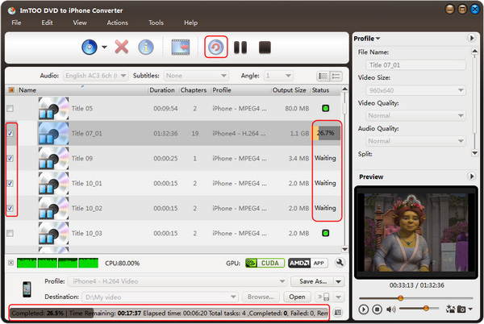This screenshot has height=324, width=484.
Task: Open the Tools menu
Action: pyautogui.click(x=156, y=23)
